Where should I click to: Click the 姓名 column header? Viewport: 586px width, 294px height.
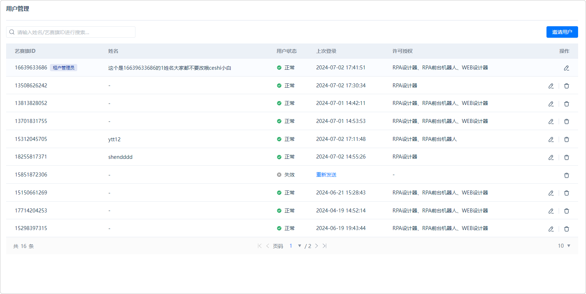[x=113, y=51]
